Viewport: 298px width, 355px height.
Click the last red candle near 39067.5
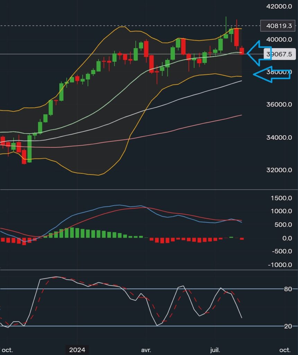click(242, 51)
